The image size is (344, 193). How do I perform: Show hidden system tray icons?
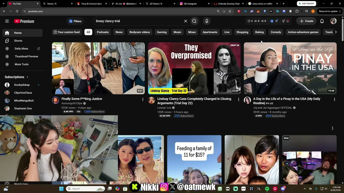(x=305, y=189)
